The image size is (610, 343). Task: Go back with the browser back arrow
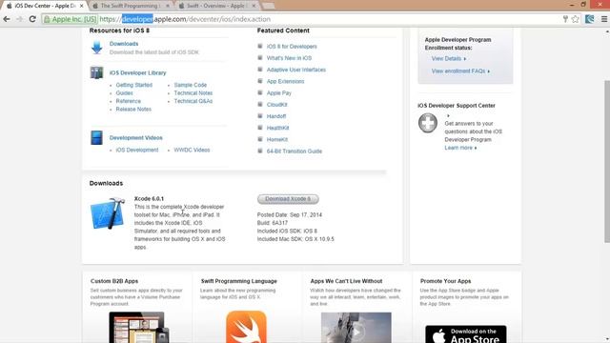(7, 19)
